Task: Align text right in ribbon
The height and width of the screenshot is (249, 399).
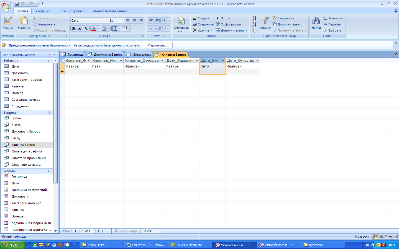Action: click(x=141, y=20)
